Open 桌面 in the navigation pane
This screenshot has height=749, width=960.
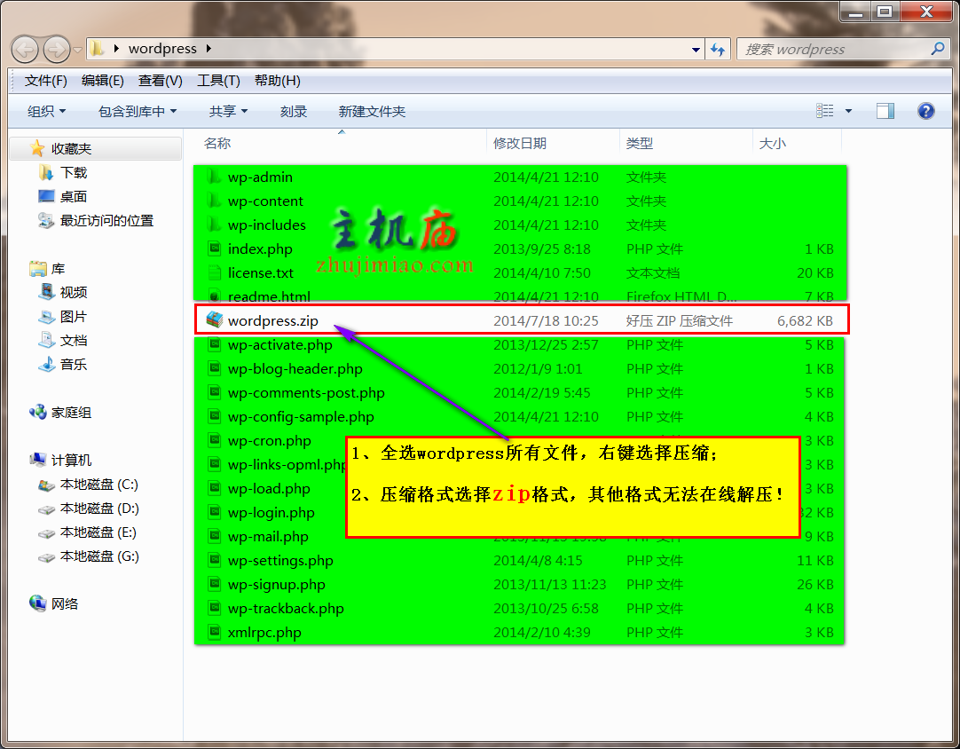click(x=74, y=197)
